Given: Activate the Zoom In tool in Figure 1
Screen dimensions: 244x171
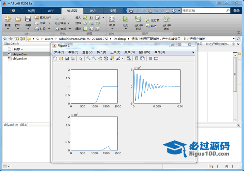Looking at the screenshot, I should tap(88, 58).
